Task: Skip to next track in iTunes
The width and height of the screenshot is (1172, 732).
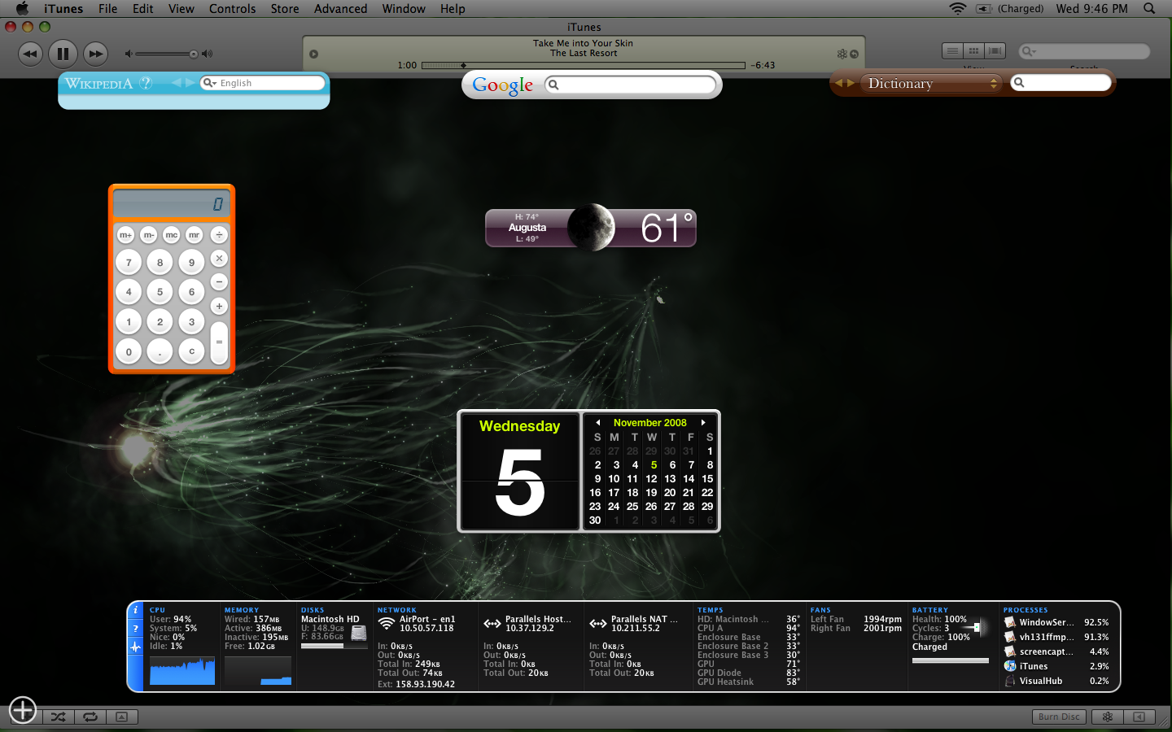Action: coord(95,54)
